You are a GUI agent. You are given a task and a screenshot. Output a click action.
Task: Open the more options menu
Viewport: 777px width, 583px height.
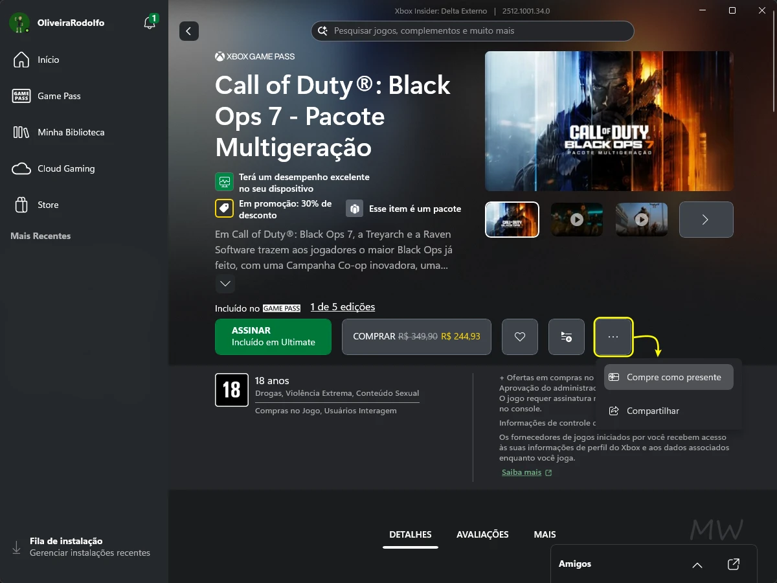613,337
